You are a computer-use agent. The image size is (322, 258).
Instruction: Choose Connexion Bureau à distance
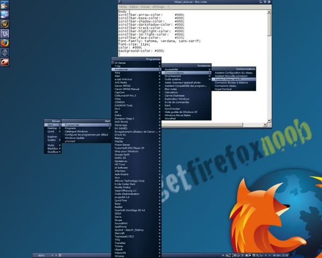pyautogui.click(x=233, y=82)
